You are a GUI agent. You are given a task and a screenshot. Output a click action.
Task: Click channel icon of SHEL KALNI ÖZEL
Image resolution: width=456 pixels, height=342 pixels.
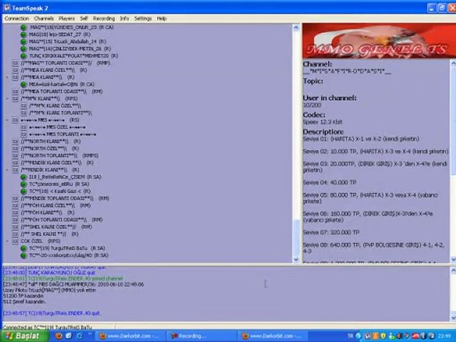coord(15,227)
